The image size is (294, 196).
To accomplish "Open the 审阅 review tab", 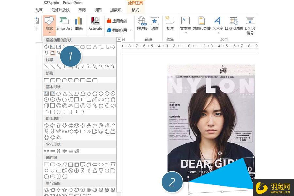I will [x=82, y=10].
